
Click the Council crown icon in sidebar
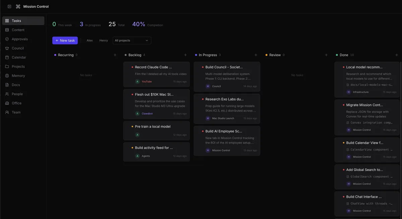[x=7, y=48]
